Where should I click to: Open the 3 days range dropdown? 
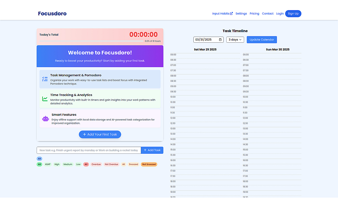235,40
